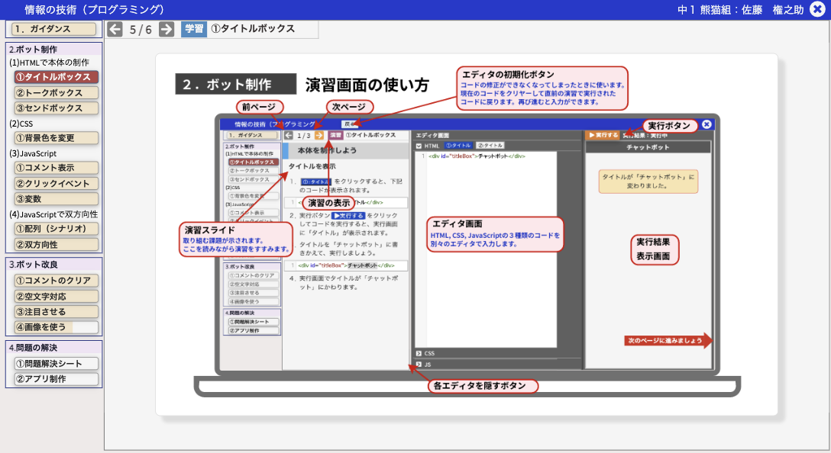Click the (4)JavaScriptで双方向性 label

[x=53, y=214]
